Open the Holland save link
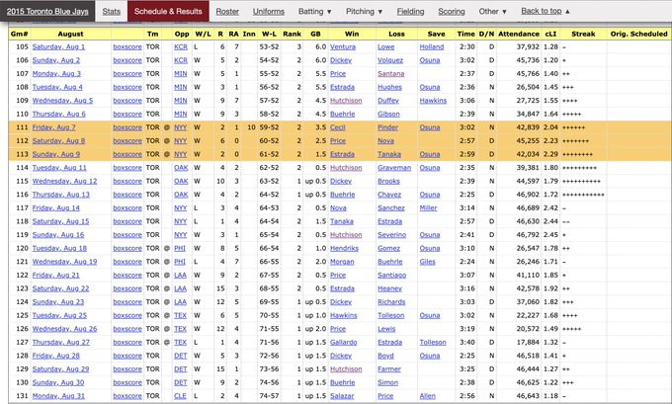This screenshot has width=672, height=404. click(x=432, y=46)
